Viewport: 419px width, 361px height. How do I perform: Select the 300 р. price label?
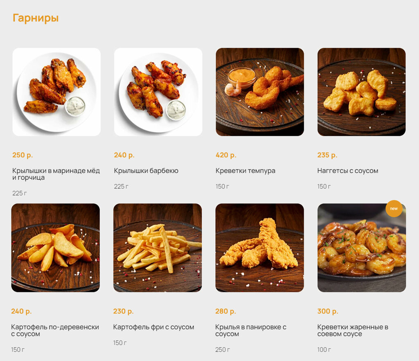(x=328, y=311)
